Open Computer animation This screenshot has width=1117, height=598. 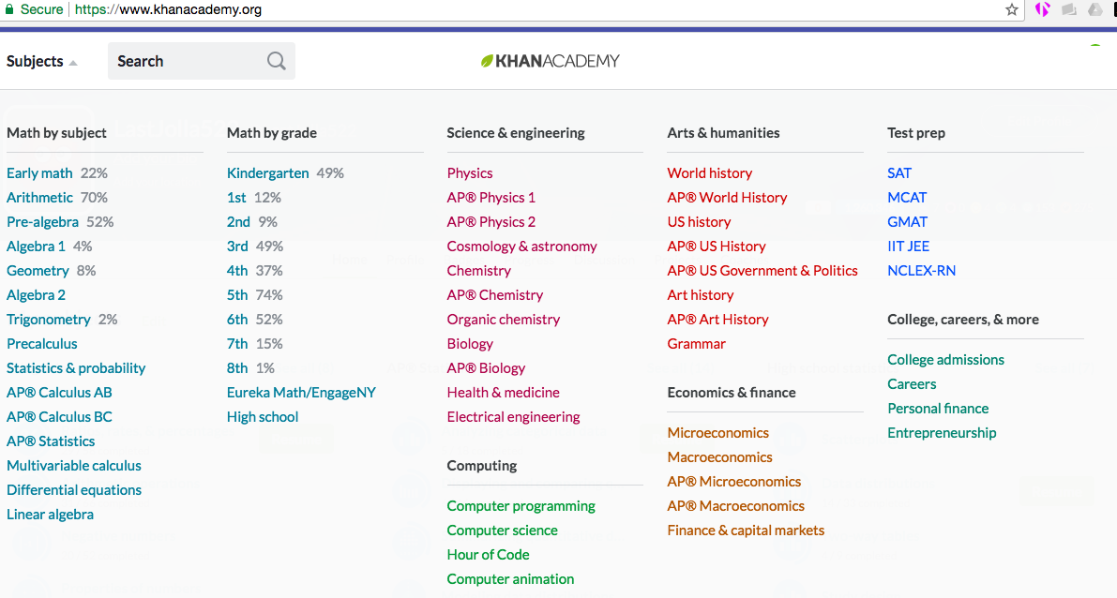(x=510, y=578)
